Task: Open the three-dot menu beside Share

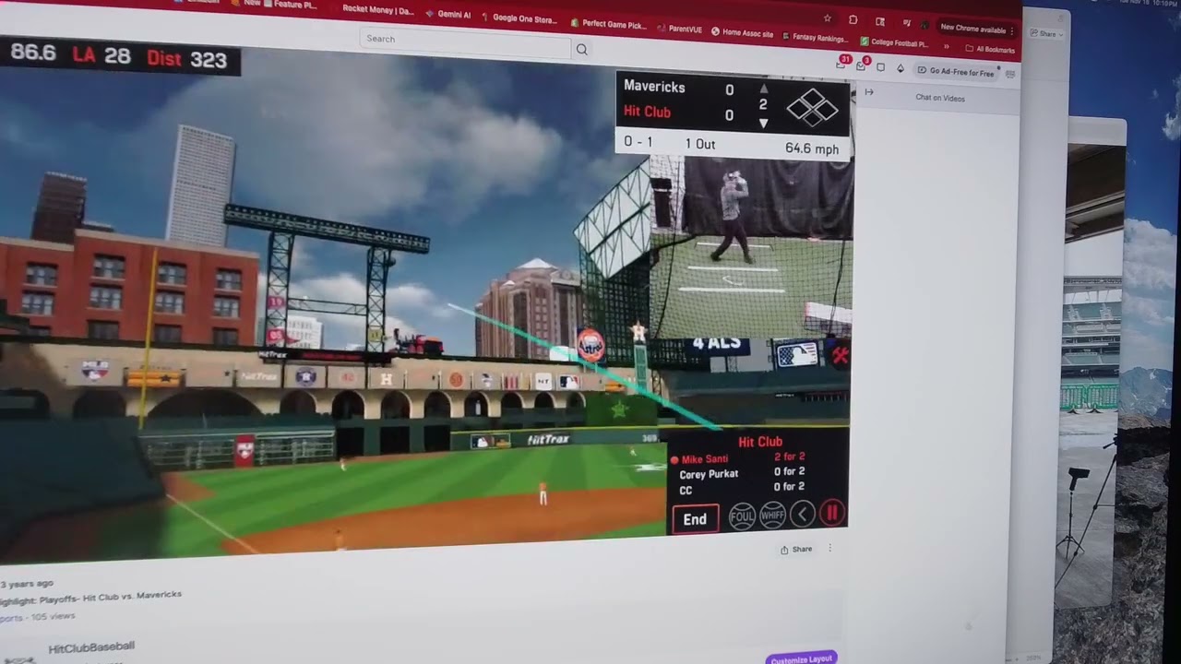Action: [x=829, y=549]
